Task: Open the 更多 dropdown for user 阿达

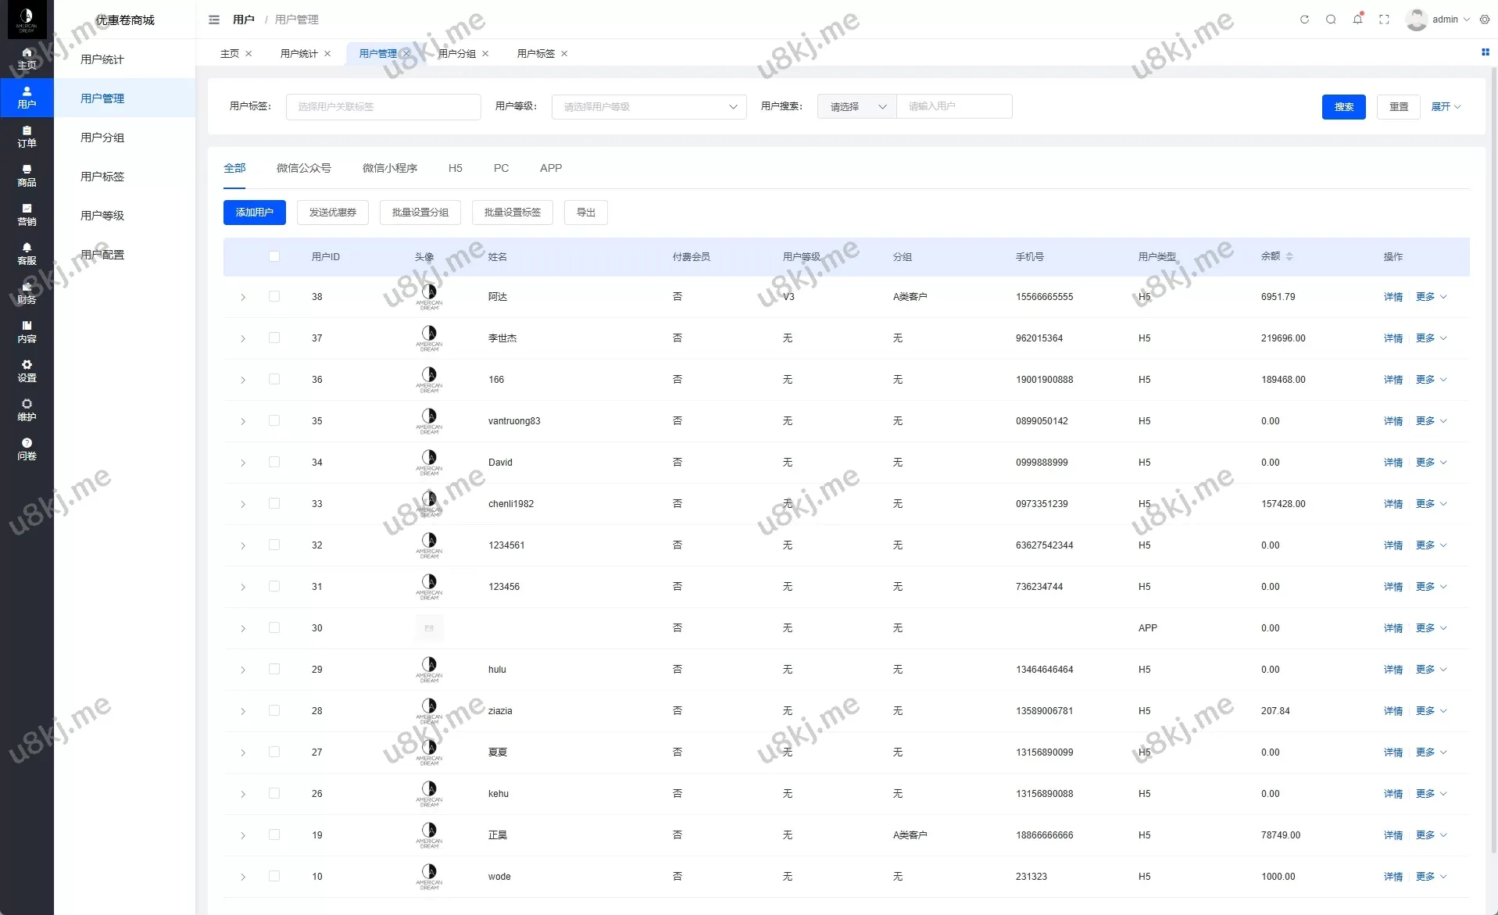Action: click(x=1431, y=297)
